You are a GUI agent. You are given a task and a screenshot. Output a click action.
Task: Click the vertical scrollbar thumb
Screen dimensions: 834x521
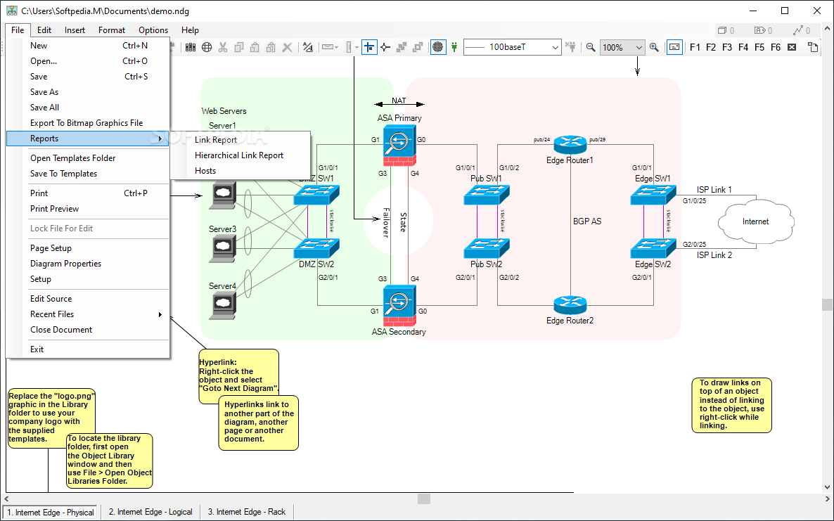point(827,304)
